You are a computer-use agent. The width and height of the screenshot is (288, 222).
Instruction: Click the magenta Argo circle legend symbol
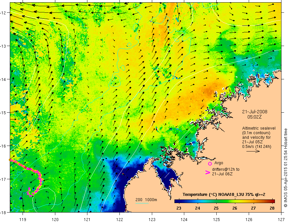210,164
